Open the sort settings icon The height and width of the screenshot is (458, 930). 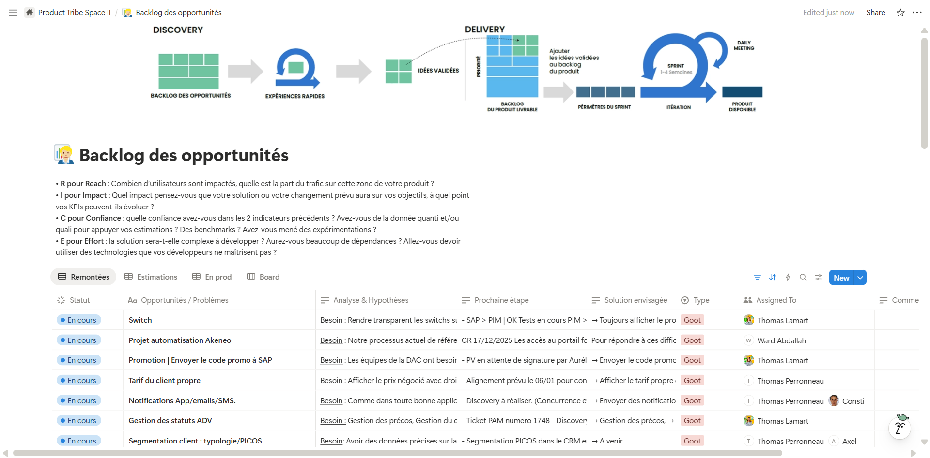[773, 277]
